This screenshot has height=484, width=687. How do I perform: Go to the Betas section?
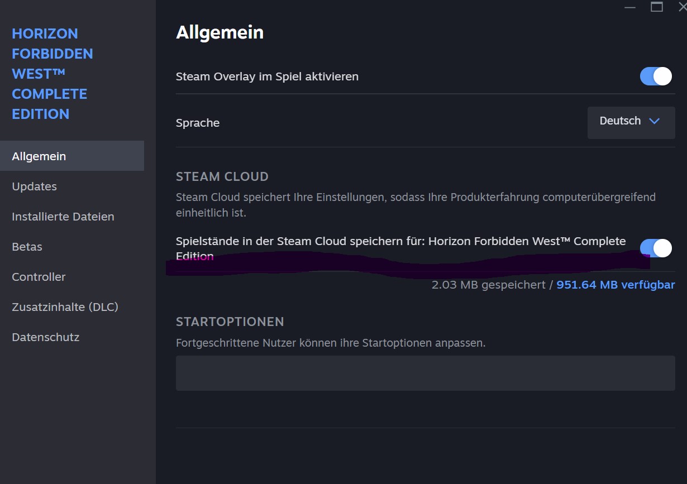27,247
